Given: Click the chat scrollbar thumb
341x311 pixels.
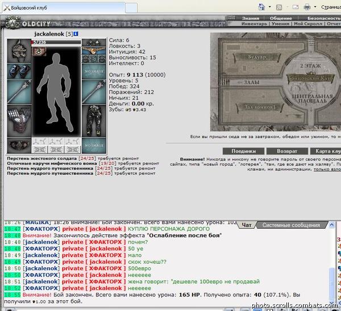Looking at the screenshot, I should [331, 283].
